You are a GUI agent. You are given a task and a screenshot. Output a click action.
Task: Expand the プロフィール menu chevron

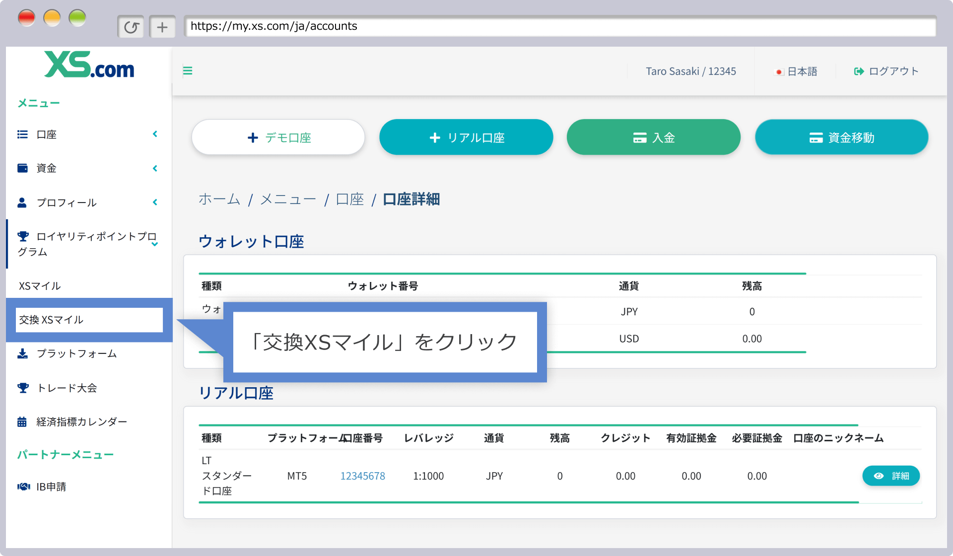coord(155,202)
